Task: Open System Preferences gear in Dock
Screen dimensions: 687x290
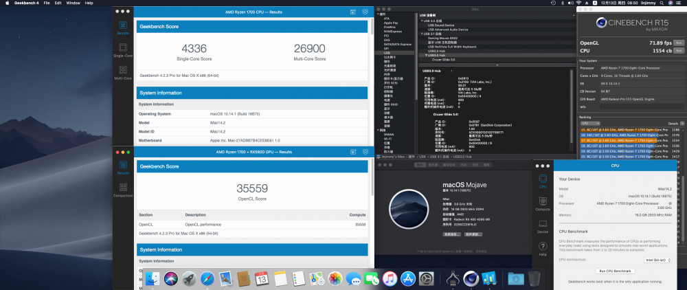Action: (426, 278)
